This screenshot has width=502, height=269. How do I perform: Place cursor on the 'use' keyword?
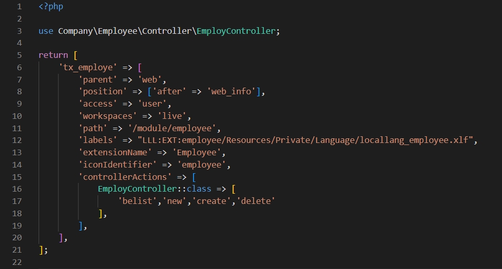point(46,31)
